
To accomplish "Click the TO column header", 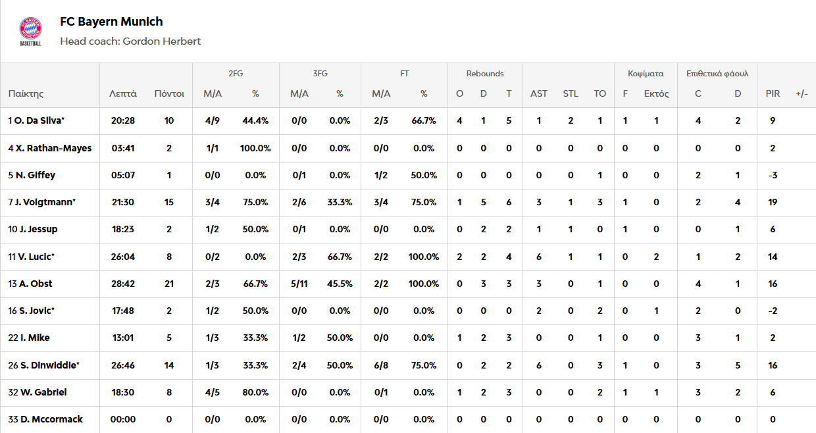I will click(x=599, y=94).
